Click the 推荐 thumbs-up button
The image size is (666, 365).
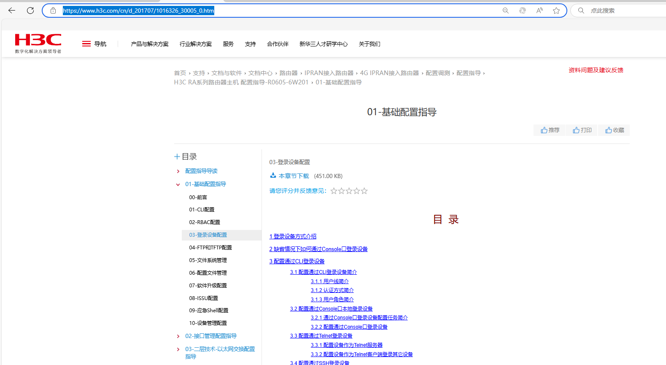[x=550, y=130]
